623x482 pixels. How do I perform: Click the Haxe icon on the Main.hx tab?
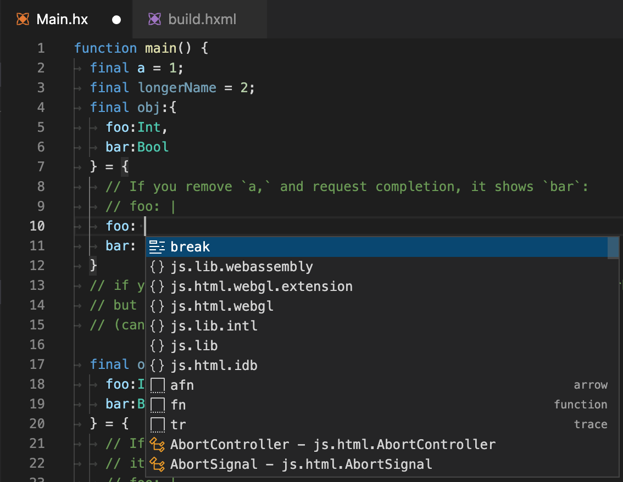(22, 19)
